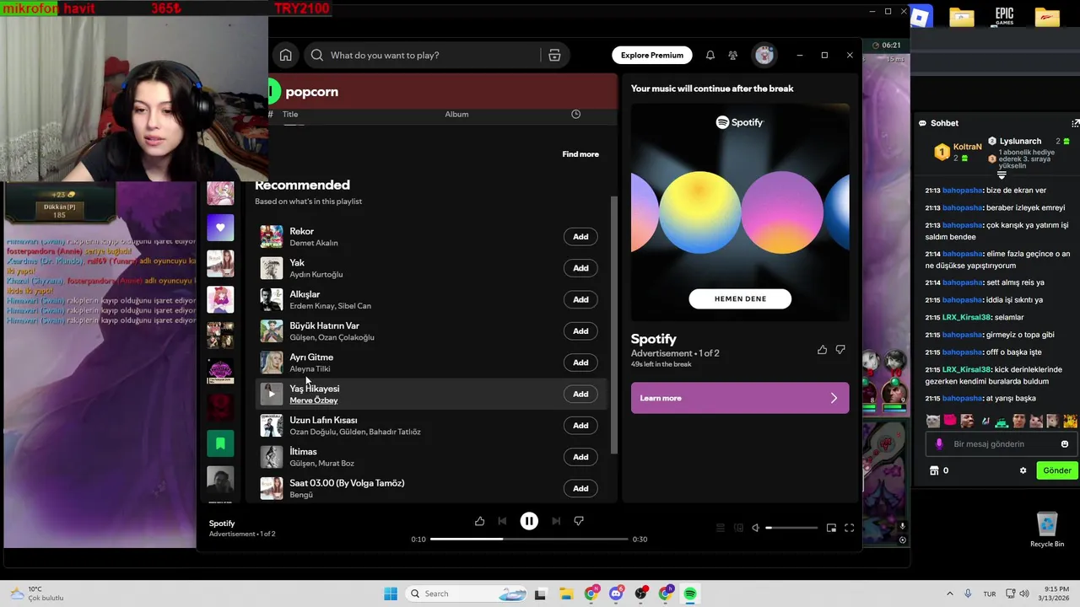1080x607 pixels.
Task: Open Spotify notifications bell
Action: pos(710,55)
